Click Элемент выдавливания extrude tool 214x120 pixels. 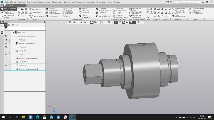53,9
